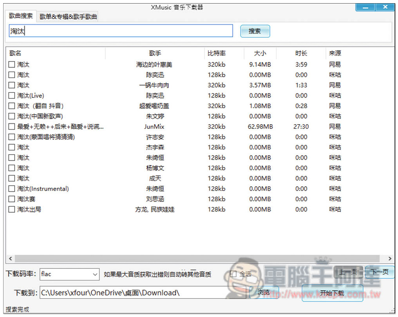The width and height of the screenshot is (398, 317).
Task: Click the horizontal scrollbar right arrow
Action: (390, 258)
